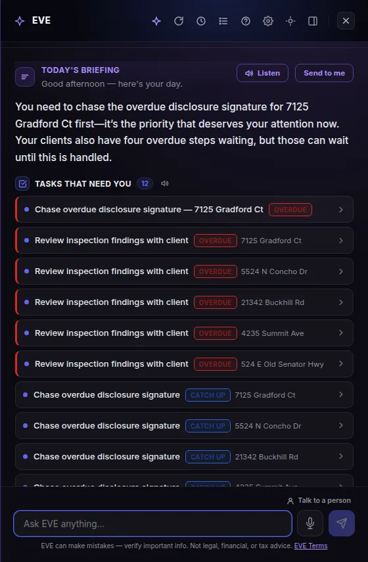Open first overdue disclosure signature task
This screenshot has height=562, width=368.
tap(184, 209)
